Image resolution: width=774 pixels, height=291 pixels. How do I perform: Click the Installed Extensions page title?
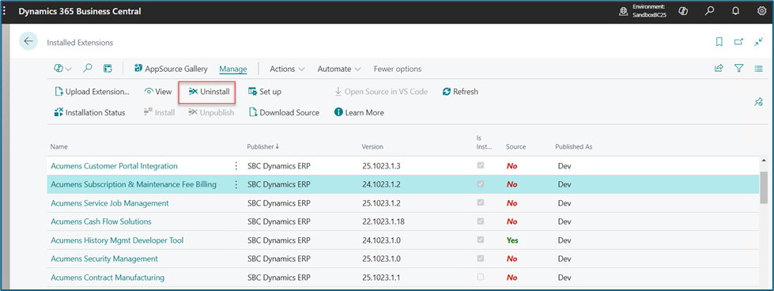point(80,43)
